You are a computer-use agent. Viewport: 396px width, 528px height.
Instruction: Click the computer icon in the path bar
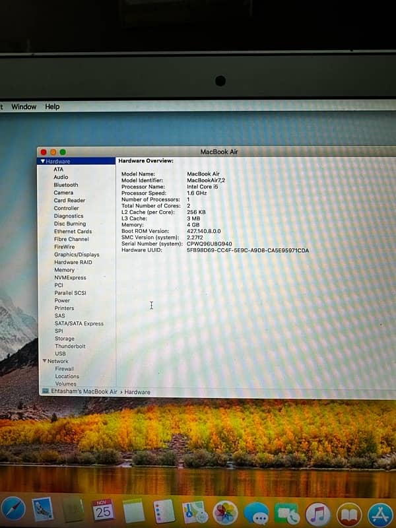click(x=46, y=391)
